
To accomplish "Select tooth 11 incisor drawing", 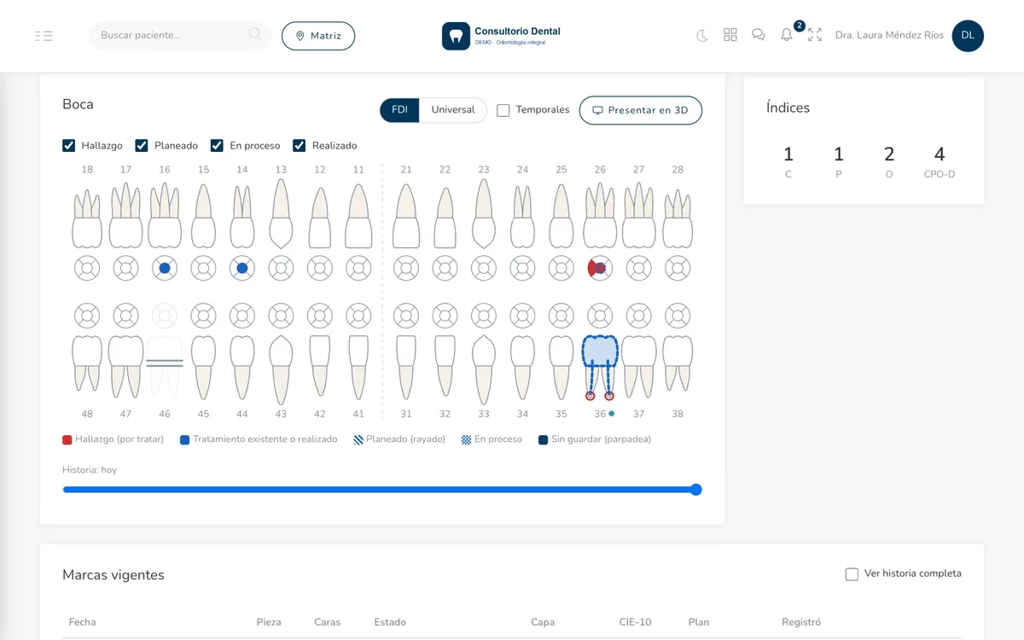I will tap(358, 217).
